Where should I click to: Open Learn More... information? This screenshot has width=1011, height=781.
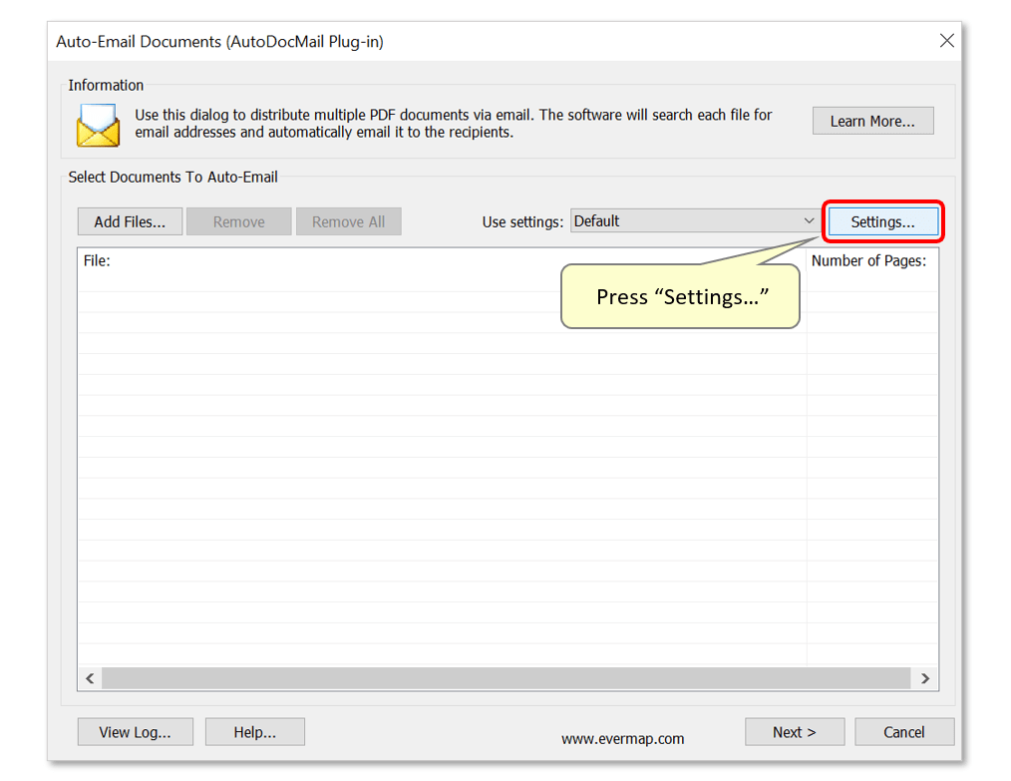click(872, 122)
